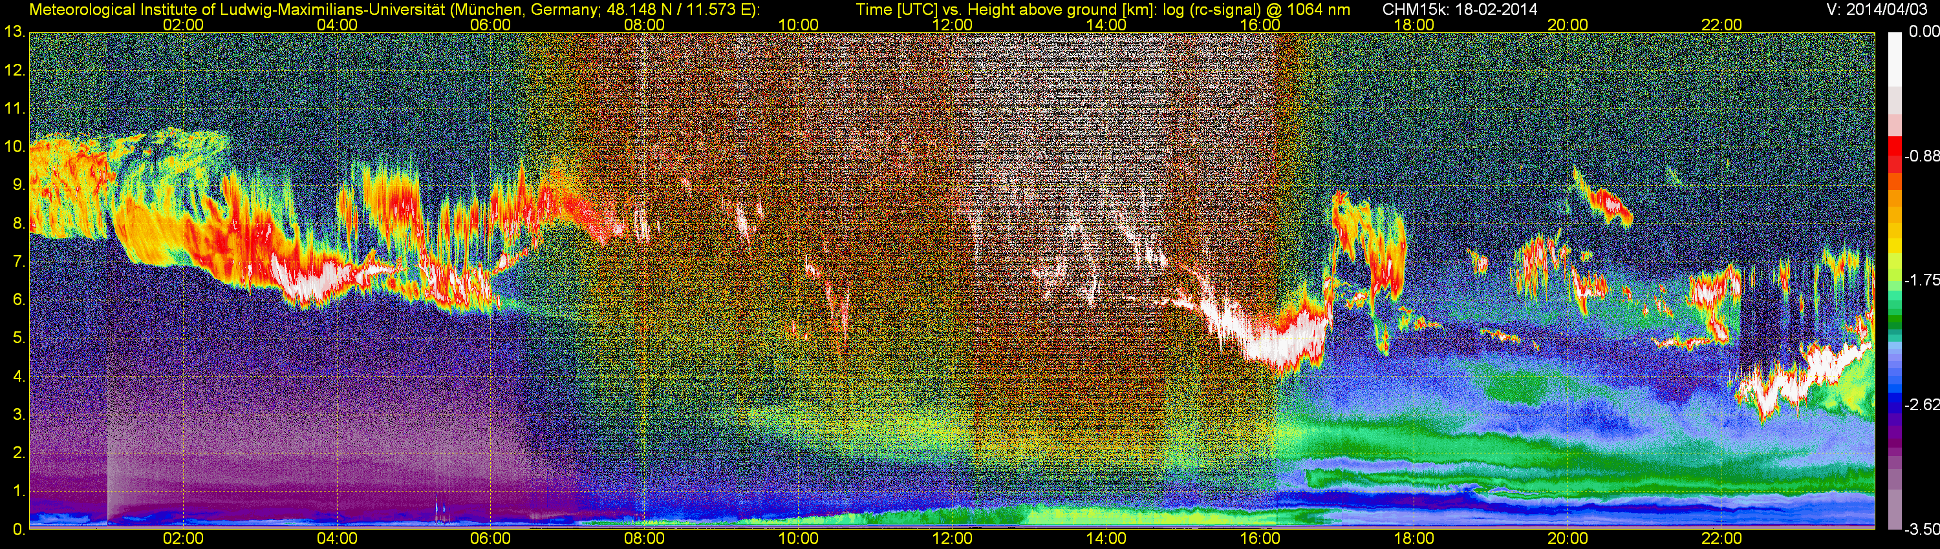Click height axis label 12 km
The image size is (1940, 549).
point(14,70)
